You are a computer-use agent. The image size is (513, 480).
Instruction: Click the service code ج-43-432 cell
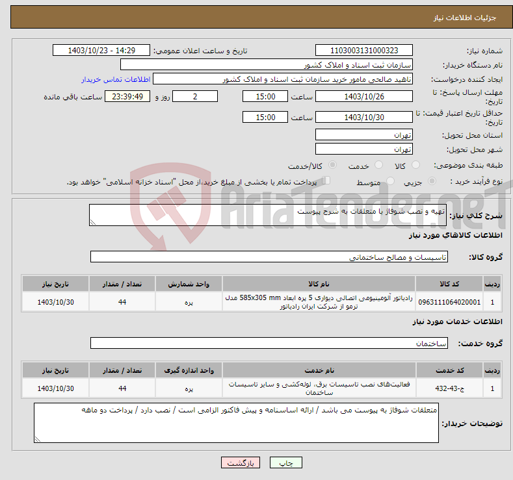tap(449, 388)
